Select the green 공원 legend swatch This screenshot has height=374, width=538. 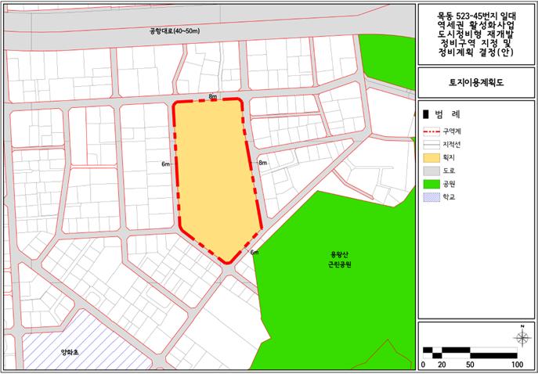(430, 184)
